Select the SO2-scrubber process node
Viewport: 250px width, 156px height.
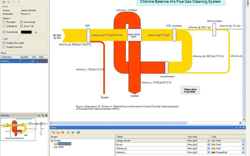[x=214, y=30]
